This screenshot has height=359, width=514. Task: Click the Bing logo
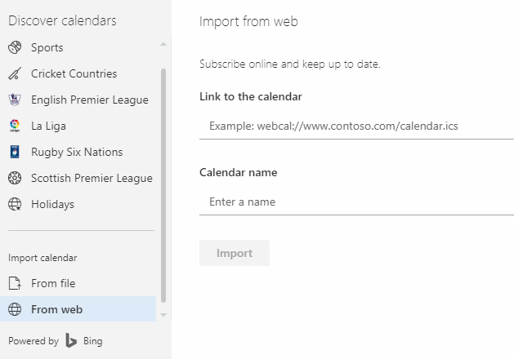72,341
